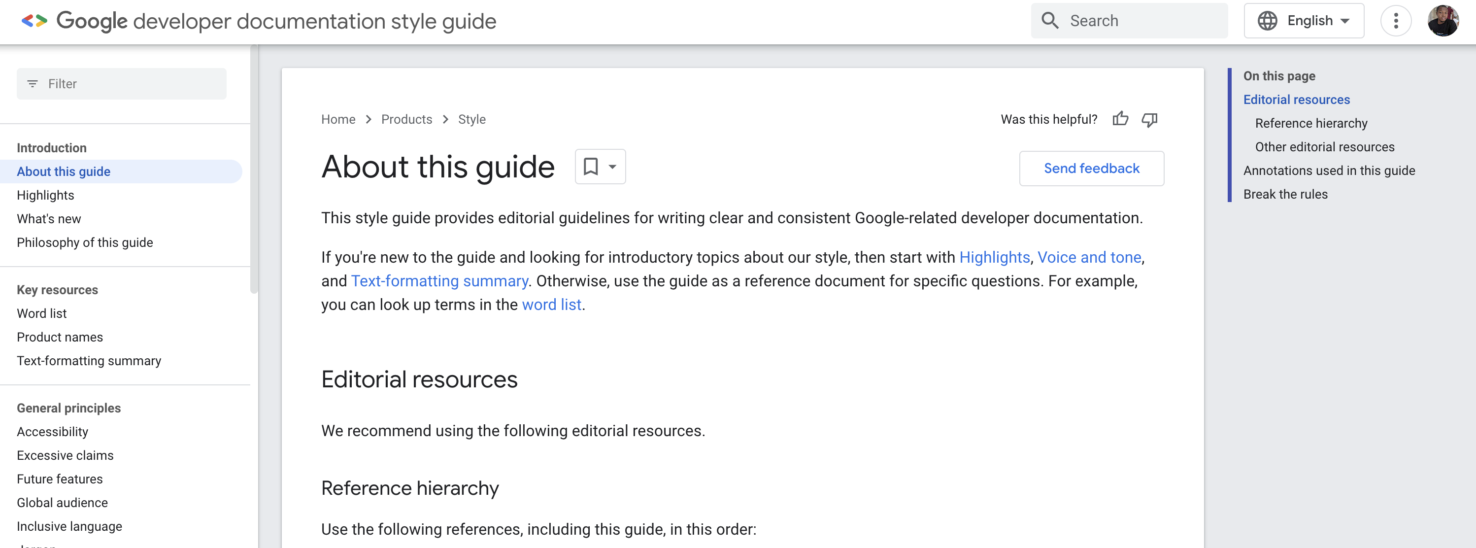Screen dimensions: 1476x548
Task: Jump to Other editorial resources
Action: [1324, 147]
